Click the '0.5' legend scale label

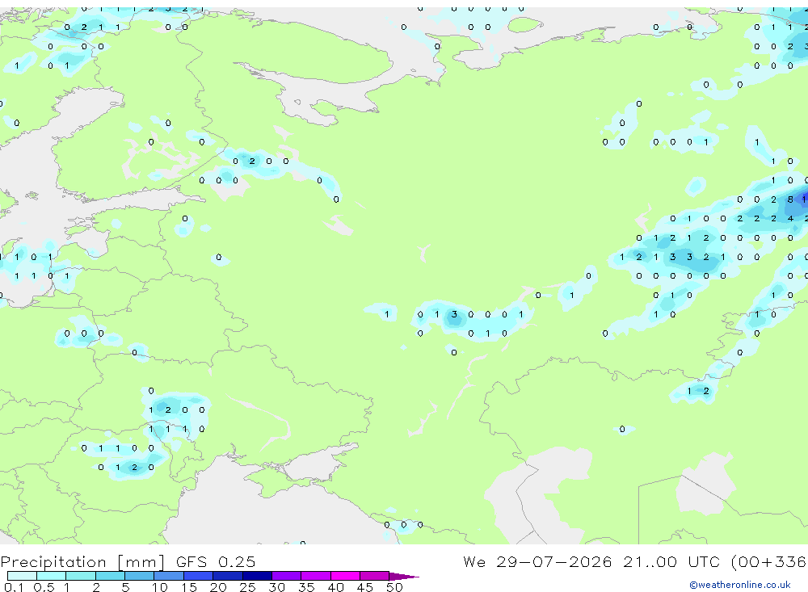(x=44, y=587)
